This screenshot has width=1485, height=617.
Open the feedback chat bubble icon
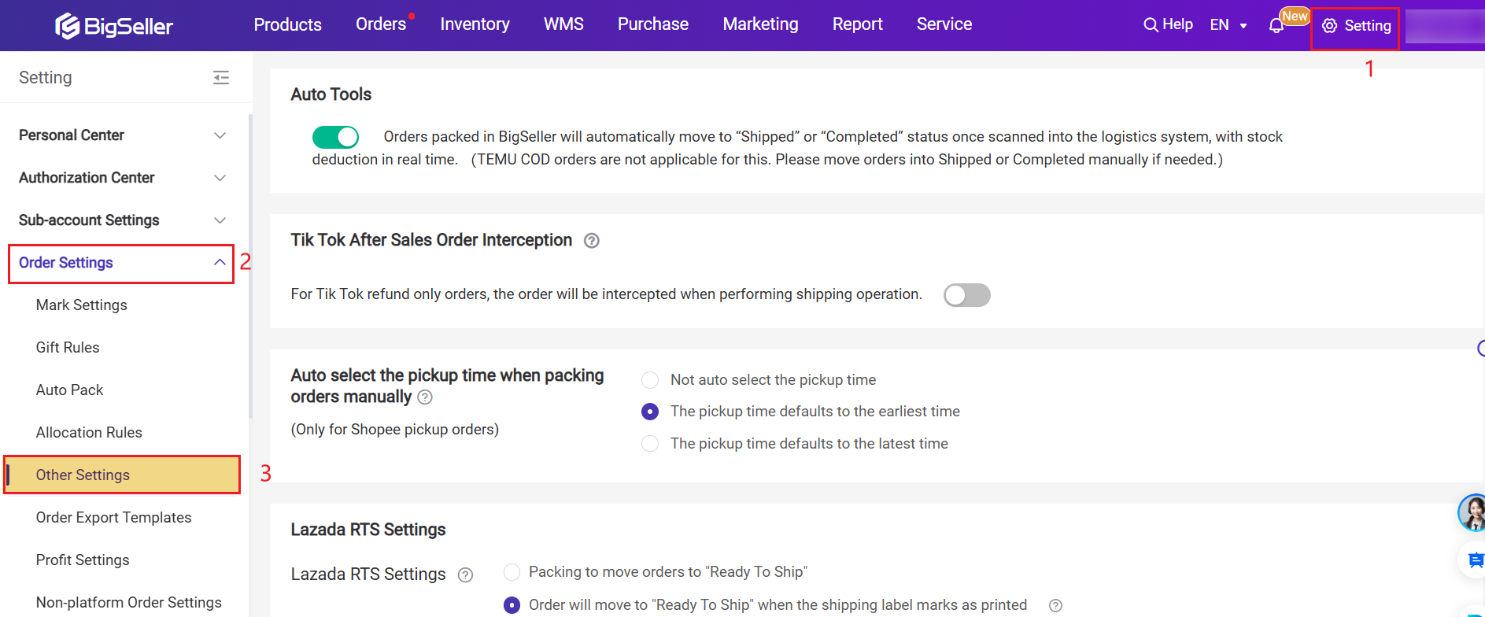click(x=1475, y=560)
